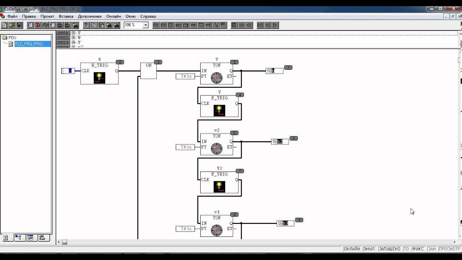This screenshot has width=462, height=260.
Task: Open the Онлайн menu
Action: pyautogui.click(x=114, y=16)
